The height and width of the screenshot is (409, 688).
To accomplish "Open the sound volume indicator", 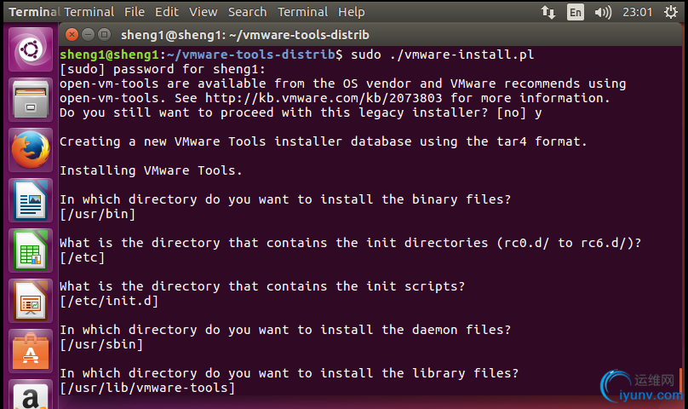I will click(x=603, y=12).
